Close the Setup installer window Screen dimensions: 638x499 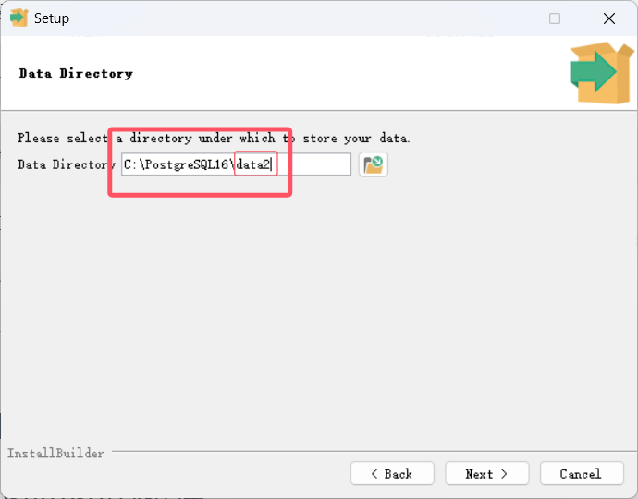point(608,18)
